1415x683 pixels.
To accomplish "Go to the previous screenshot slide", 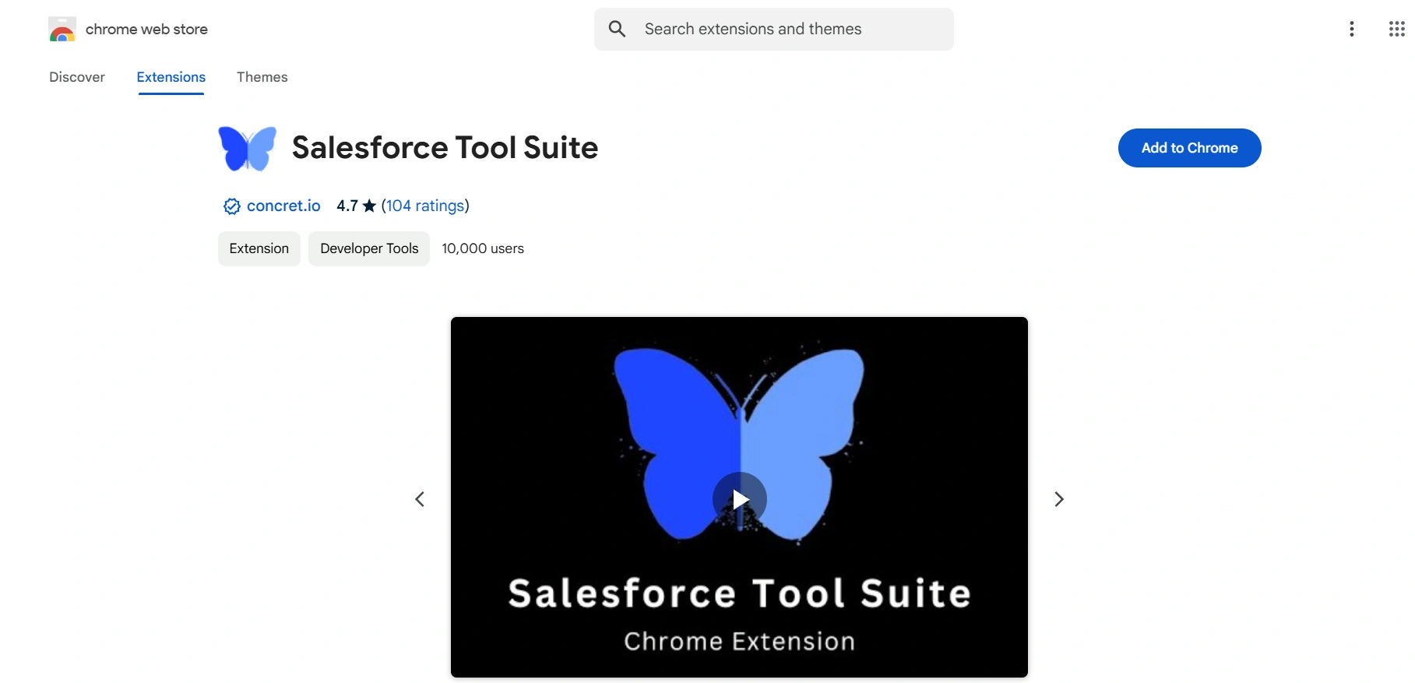I will pos(420,499).
